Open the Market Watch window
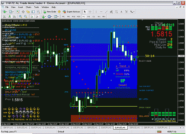The height and width of the screenshot is (134, 186). 18,12
